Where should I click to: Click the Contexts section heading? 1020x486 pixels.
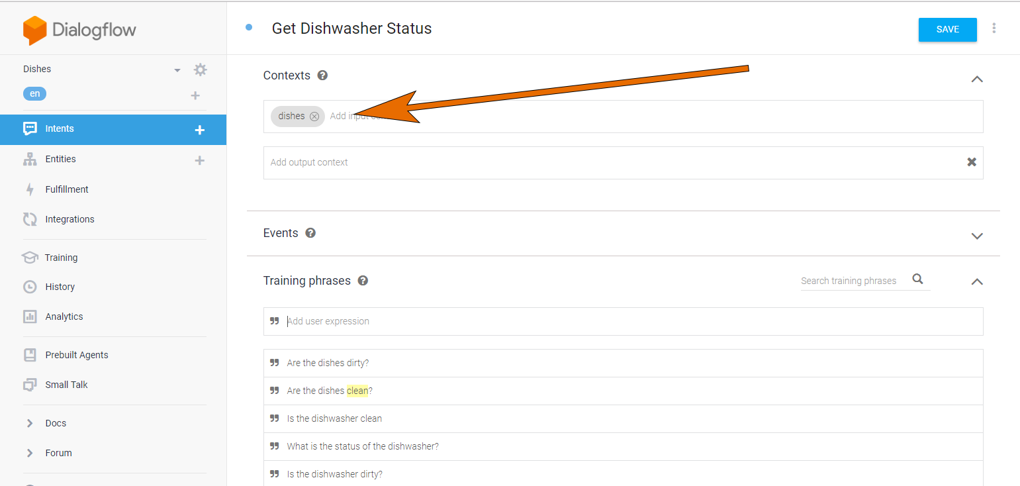click(287, 75)
